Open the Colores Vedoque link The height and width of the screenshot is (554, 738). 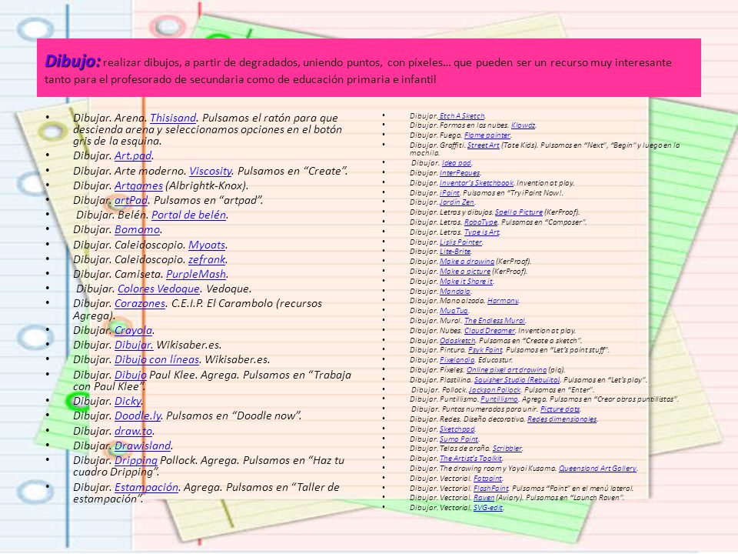pos(158,289)
